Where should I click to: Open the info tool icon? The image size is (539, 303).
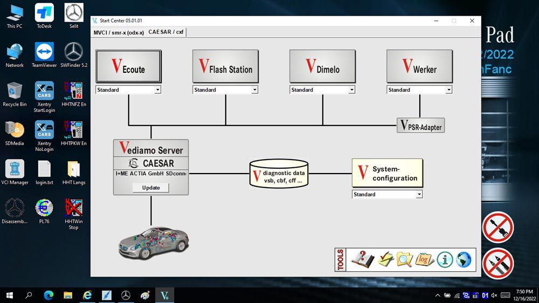445,260
